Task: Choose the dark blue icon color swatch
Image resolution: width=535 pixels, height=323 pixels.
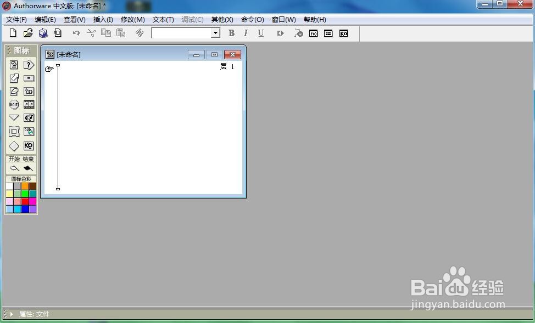Action: (25, 209)
